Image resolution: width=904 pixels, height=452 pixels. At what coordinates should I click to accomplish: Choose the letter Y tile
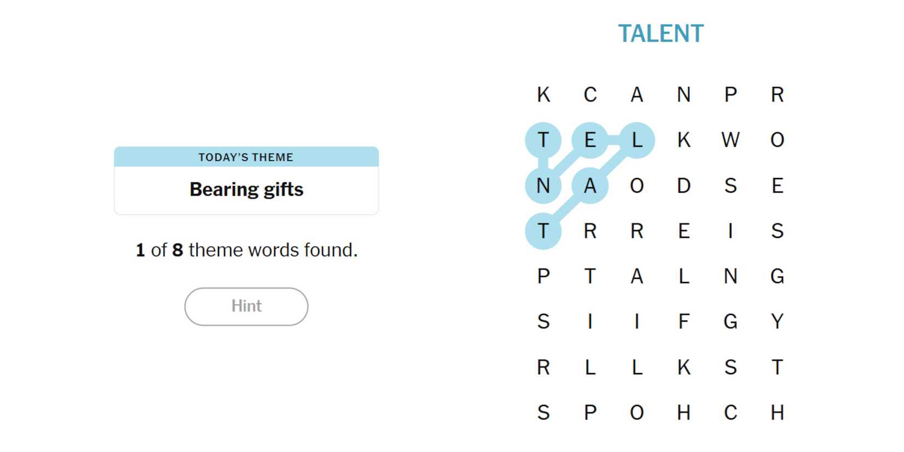(777, 322)
